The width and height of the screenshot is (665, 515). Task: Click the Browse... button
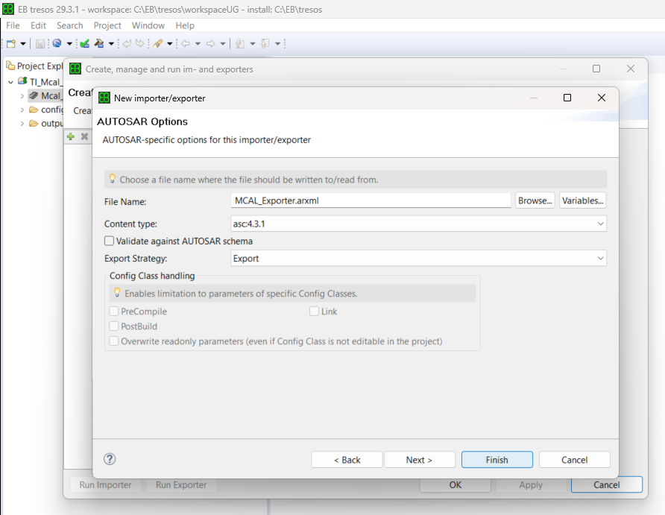535,200
